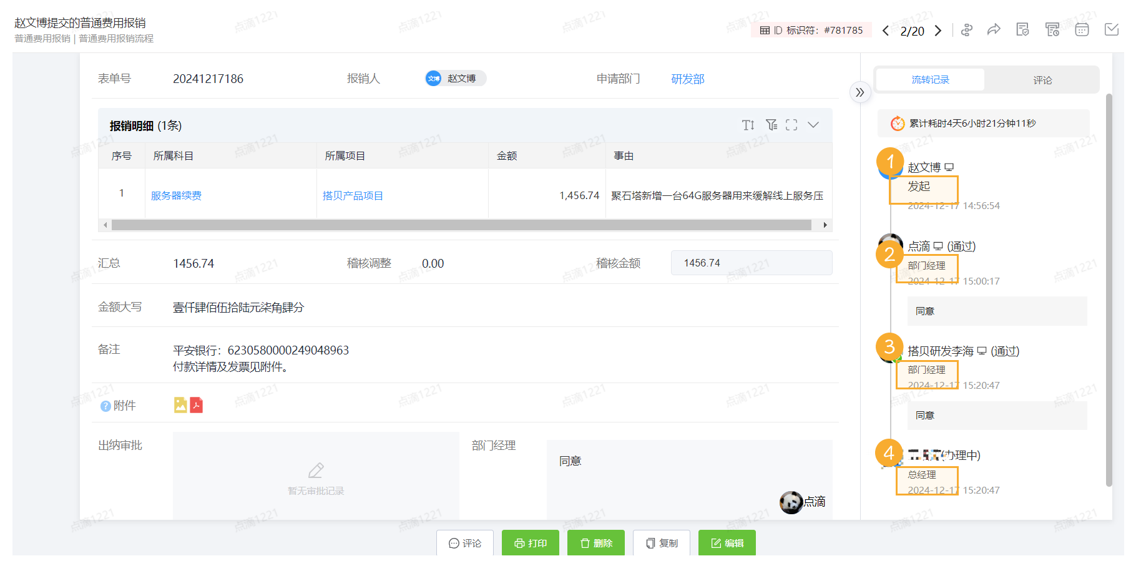Open the filter icon in 报销明细 section
Screen dimensions: 1136x566
pos(771,125)
